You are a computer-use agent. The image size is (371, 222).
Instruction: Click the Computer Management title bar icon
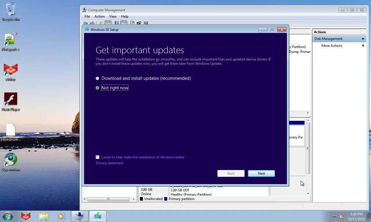(x=84, y=10)
